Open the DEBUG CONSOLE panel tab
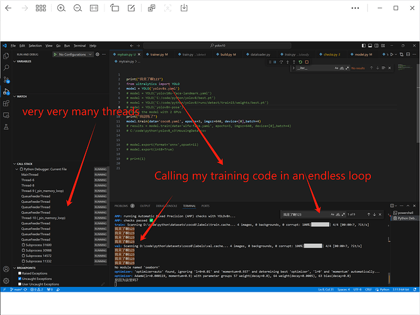The height and width of the screenshot is (315, 420). coord(166,206)
